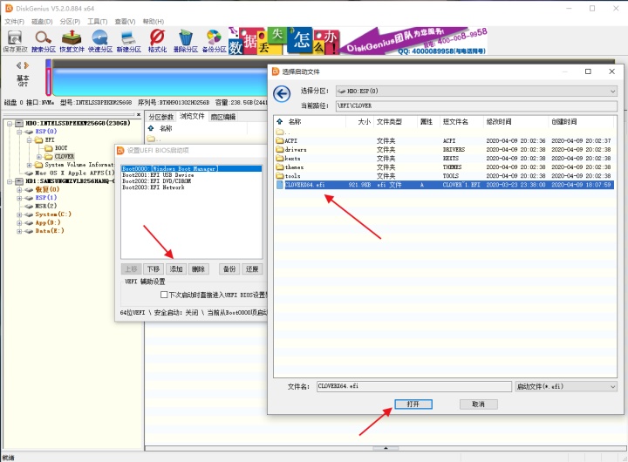Screen dimensions: 628x462
Task: Click the Restore boot entries button
Action: click(252, 269)
